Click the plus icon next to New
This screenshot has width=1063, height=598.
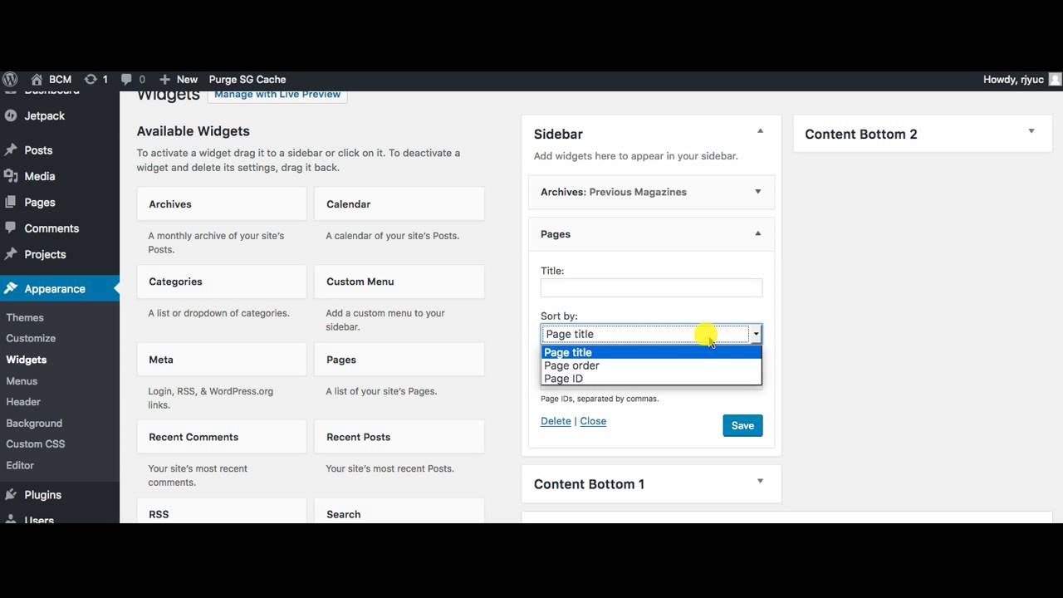tap(164, 80)
